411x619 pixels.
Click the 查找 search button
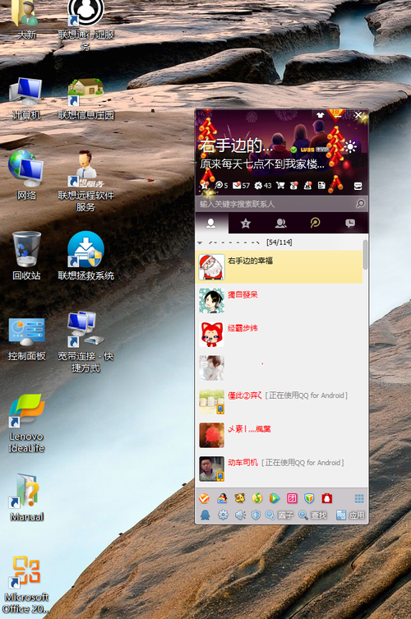(312, 515)
